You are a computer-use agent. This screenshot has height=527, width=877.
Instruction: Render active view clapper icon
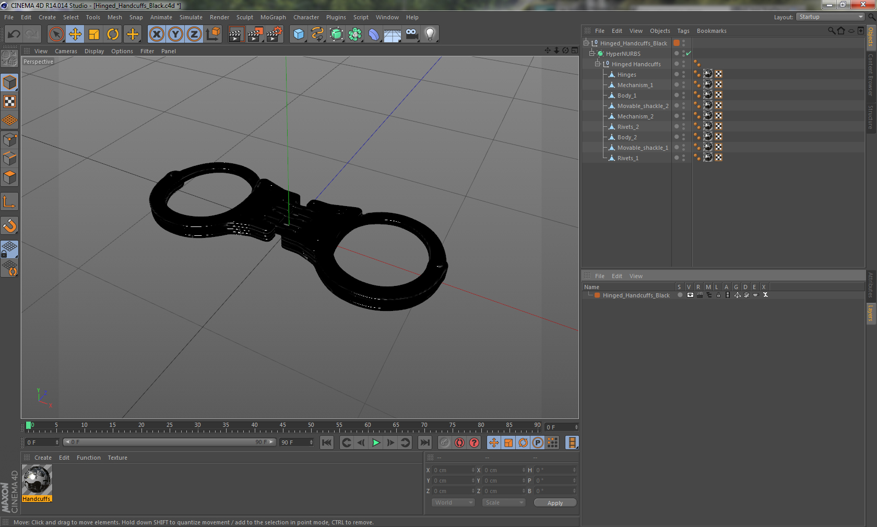coord(236,34)
